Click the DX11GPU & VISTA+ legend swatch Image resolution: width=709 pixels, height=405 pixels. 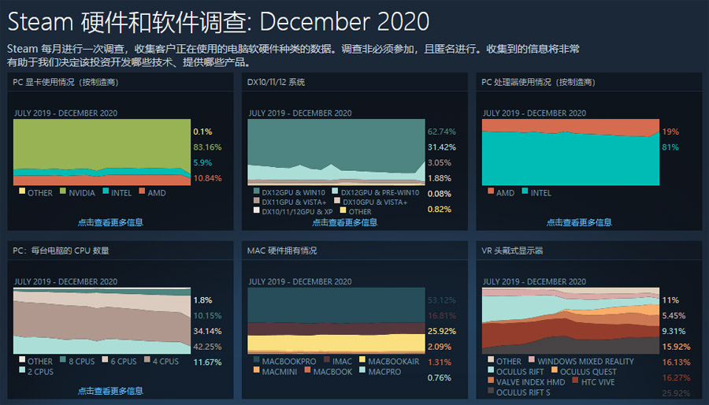click(256, 200)
